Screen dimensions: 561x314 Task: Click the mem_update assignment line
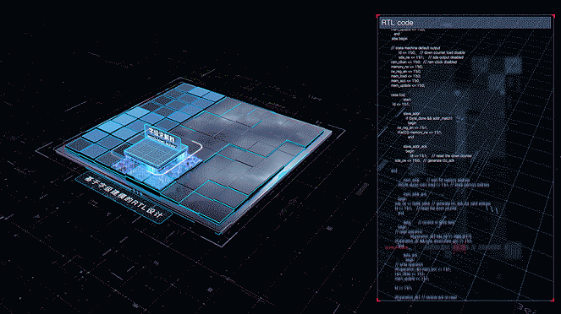coord(408,85)
